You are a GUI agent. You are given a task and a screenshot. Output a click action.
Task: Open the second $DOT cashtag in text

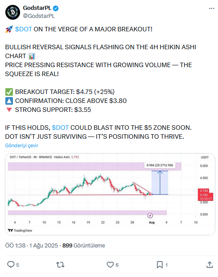point(60,128)
